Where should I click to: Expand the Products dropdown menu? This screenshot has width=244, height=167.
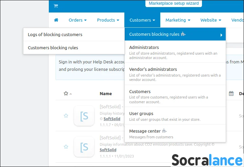[108, 20]
